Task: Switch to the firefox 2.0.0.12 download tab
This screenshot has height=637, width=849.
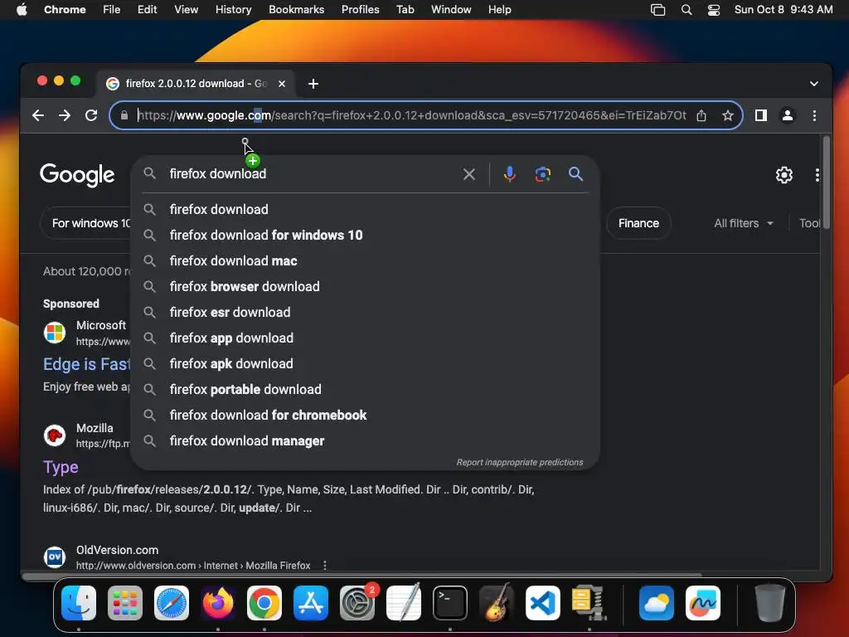Action: [x=195, y=84]
